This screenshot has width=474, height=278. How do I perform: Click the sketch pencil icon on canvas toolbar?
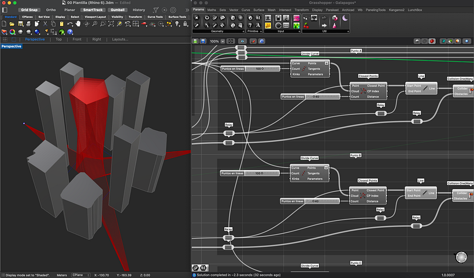[x=253, y=41]
